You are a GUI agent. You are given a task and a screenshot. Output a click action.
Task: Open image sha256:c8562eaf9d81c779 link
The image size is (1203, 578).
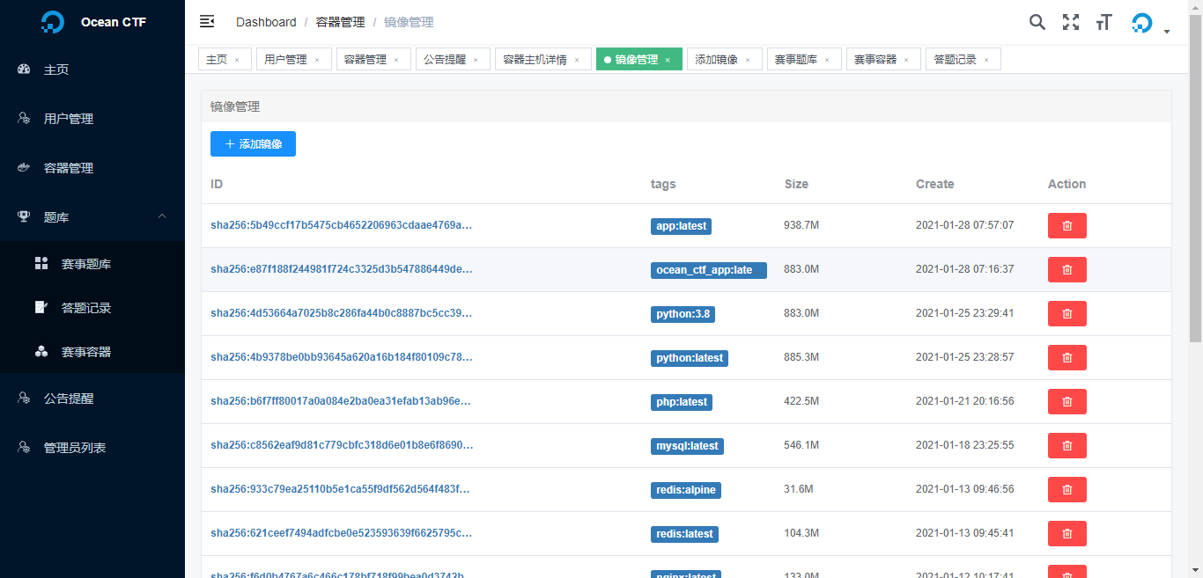pyautogui.click(x=342, y=445)
